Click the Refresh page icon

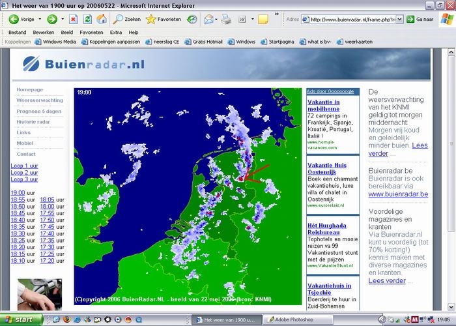[87, 19]
